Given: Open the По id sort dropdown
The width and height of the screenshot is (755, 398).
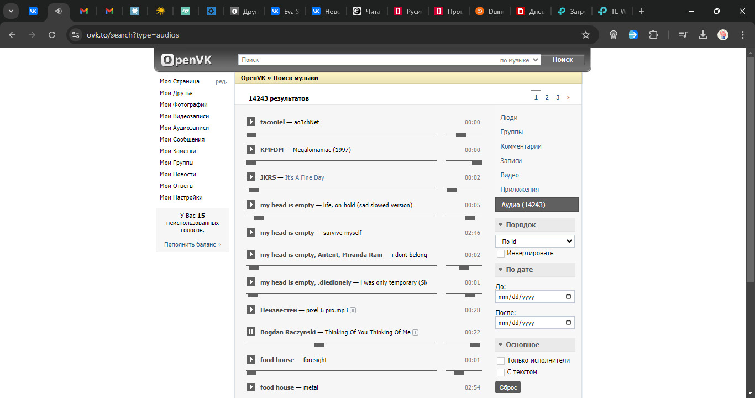Looking at the screenshot, I should click(x=534, y=242).
